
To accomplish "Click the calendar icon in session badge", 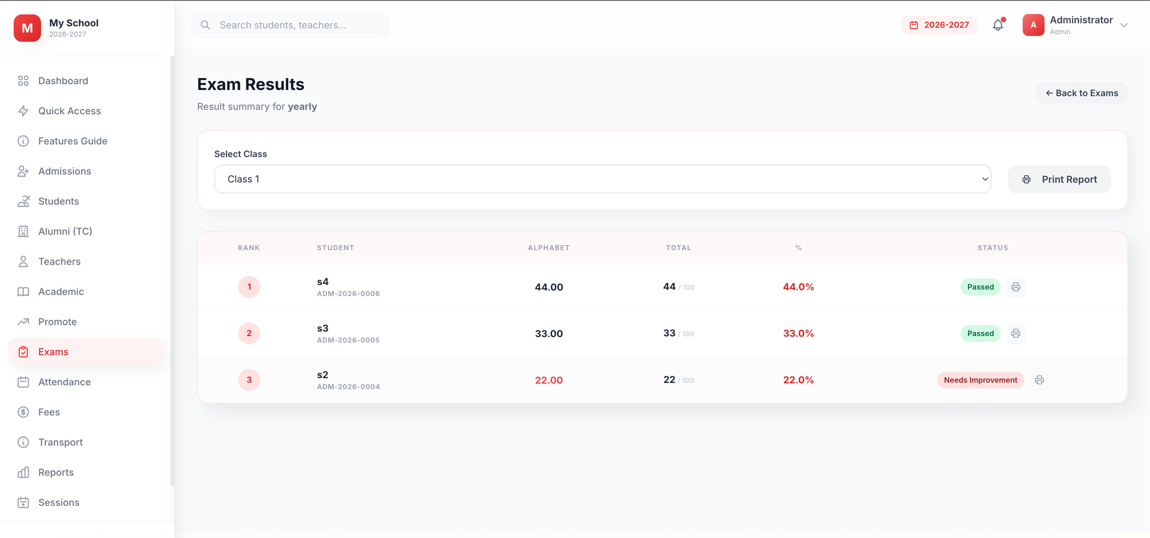I will click(x=914, y=25).
